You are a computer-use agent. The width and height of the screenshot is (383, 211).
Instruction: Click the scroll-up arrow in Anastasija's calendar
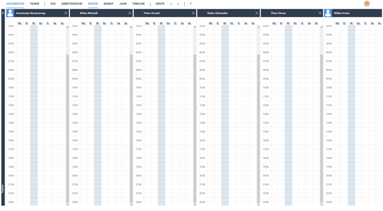[68, 27]
